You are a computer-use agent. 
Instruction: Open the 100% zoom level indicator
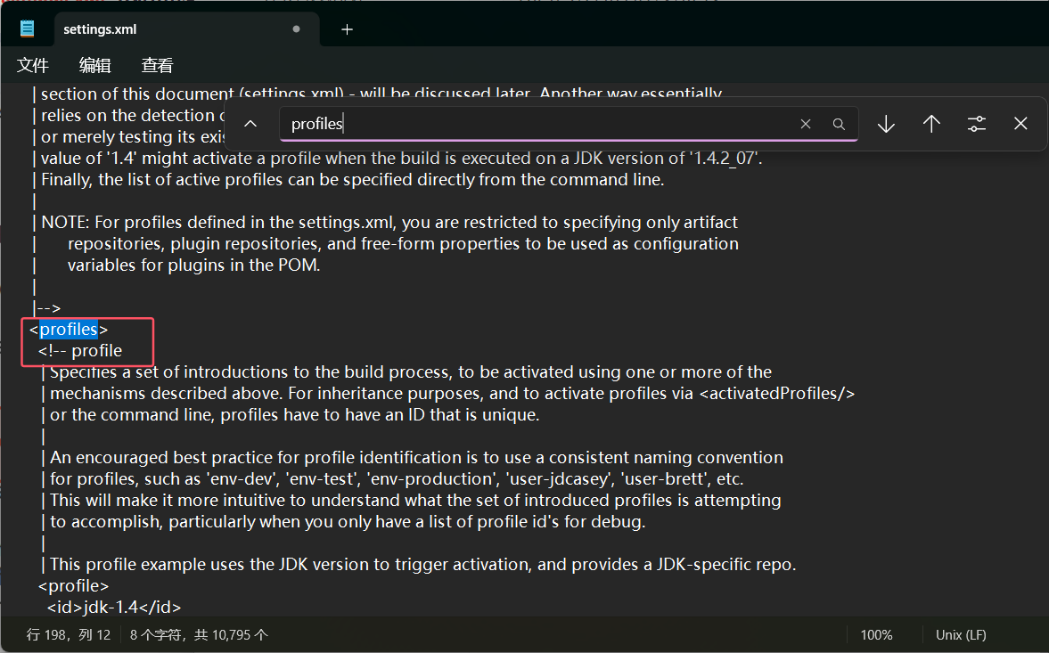(876, 635)
